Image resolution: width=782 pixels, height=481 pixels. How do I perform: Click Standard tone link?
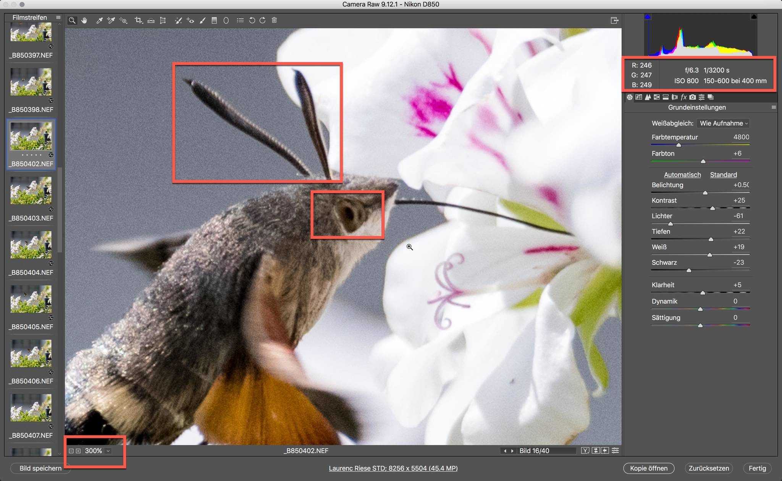tap(724, 175)
